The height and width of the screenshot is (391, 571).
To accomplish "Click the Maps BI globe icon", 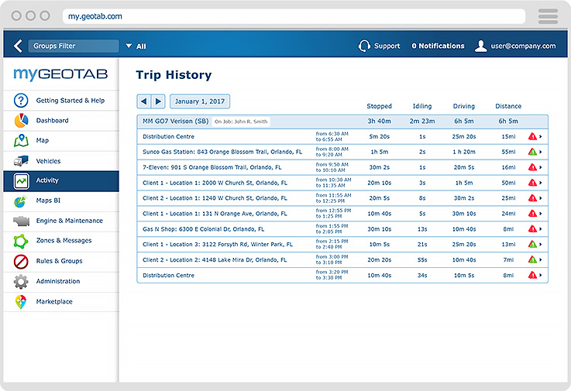I will [20, 201].
